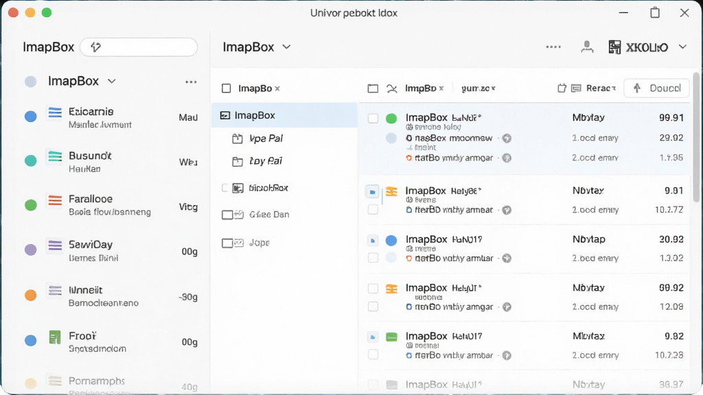
Task: Click info icon on message row 10.7.28
Action: click(x=507, y=356)
